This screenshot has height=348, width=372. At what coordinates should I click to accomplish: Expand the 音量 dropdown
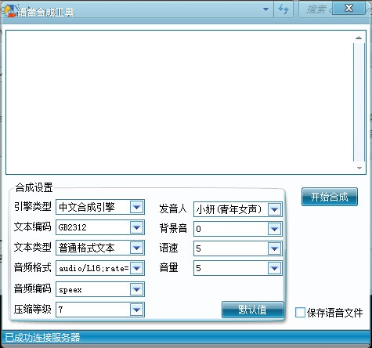coord(275,268)
